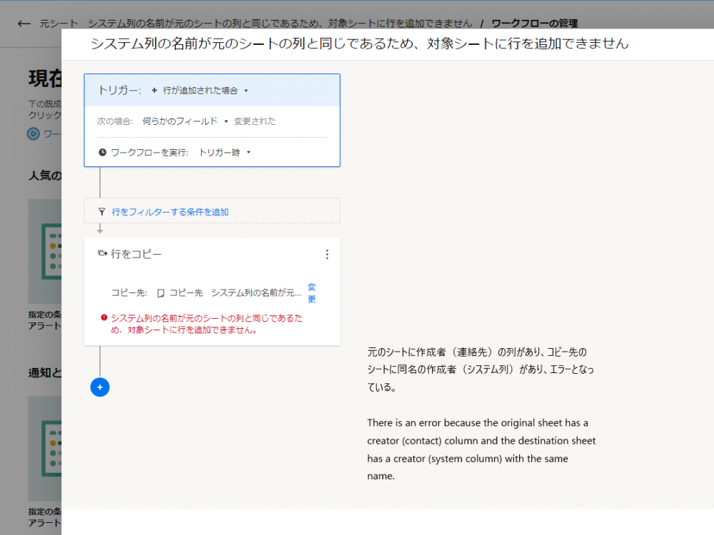Open the three-dot menu on the 行をコピー card
The image size is (714, 535).
tap(326, 254)
